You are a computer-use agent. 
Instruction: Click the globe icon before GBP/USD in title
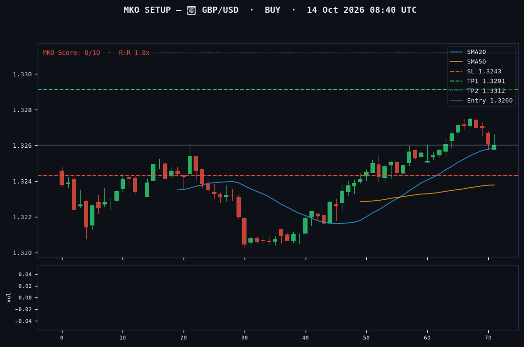pyautogui.click(x=191, y=10)
